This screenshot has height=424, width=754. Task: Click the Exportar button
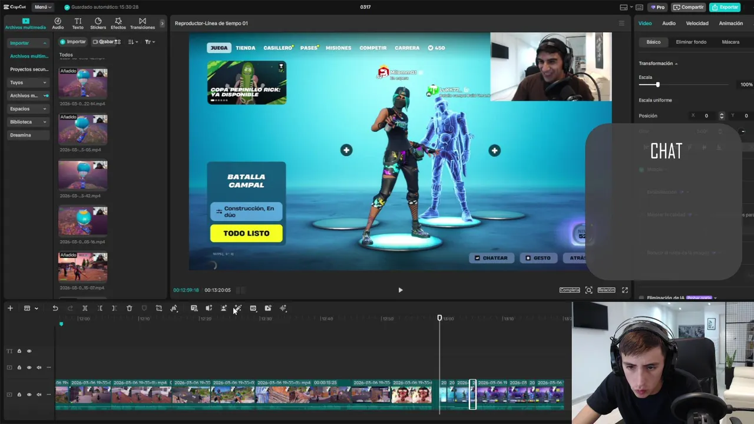pyautogui.click(x=725, y=7)
